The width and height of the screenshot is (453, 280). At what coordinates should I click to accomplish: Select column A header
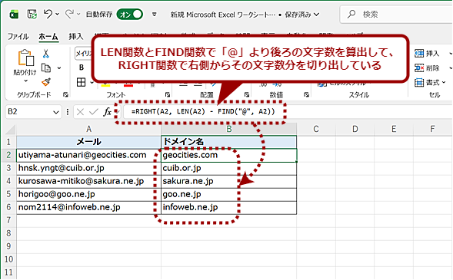tap(88, 129)
